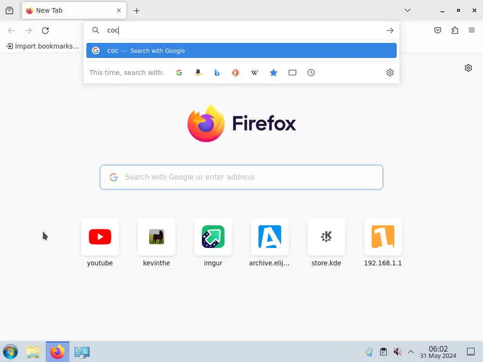Screen dimensions: 483x362
Task: Select 'coc — Search with Google' suggestion
Action: 241,50
